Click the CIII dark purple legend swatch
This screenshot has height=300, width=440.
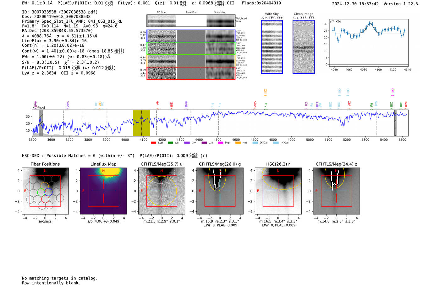tap(204, 143)
